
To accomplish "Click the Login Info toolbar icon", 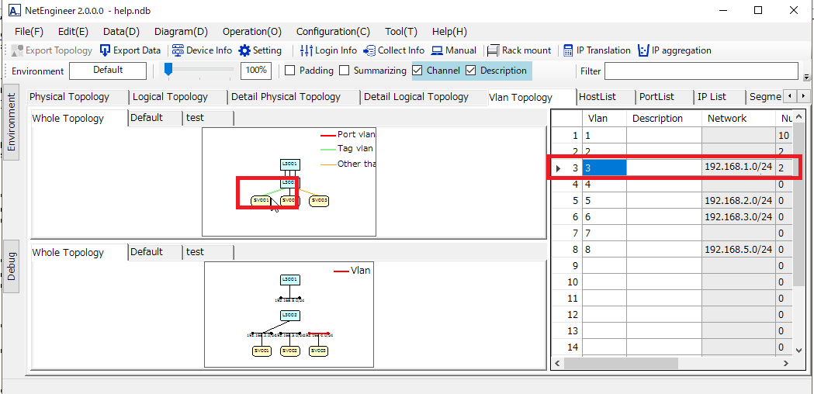I will [307, 50].
